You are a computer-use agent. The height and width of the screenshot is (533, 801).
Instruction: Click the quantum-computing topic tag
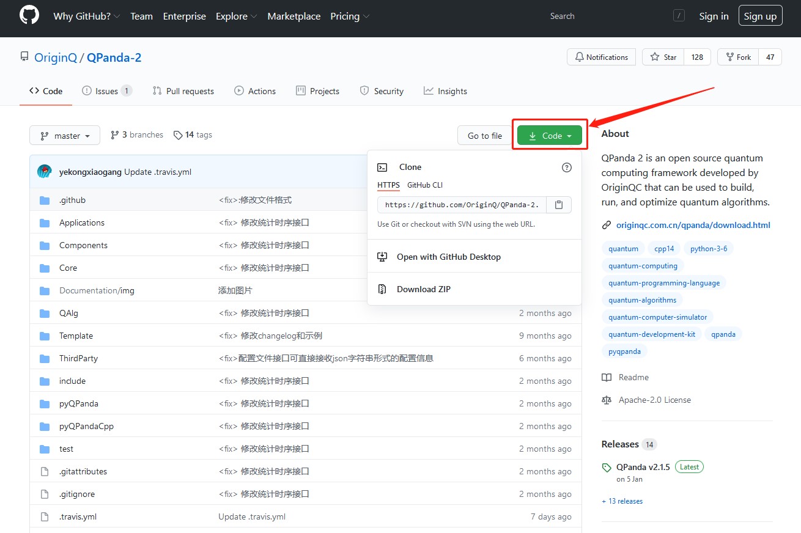pos(643,266)
